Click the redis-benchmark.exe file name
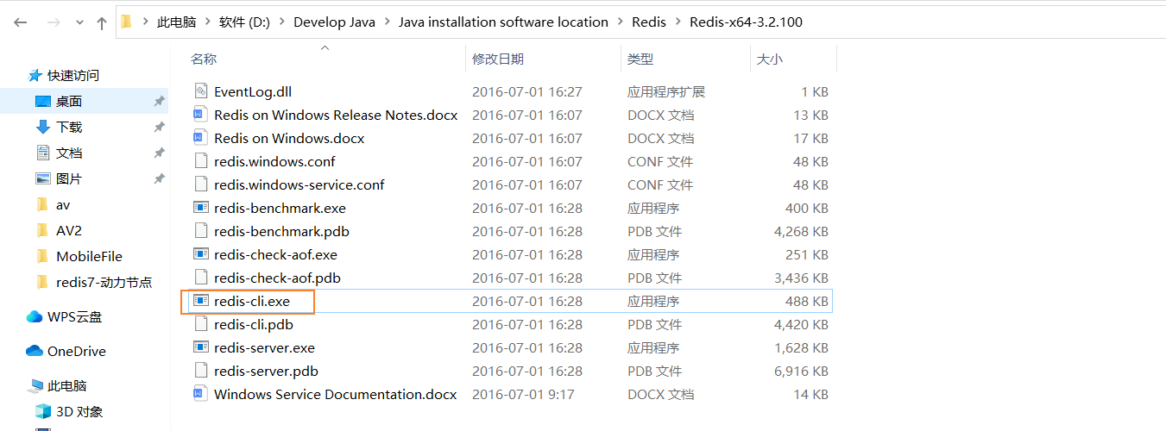 pos(280,208)
